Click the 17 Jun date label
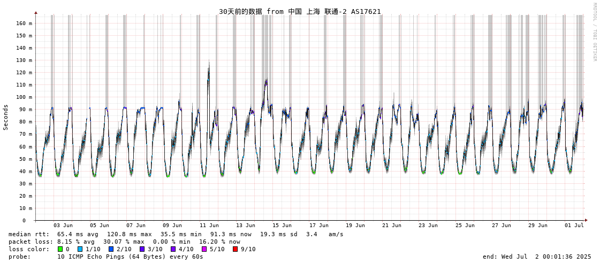 tap(319, 226)
